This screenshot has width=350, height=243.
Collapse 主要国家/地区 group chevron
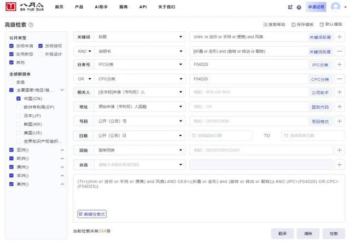pyautogui.click(x=62, y=90)
